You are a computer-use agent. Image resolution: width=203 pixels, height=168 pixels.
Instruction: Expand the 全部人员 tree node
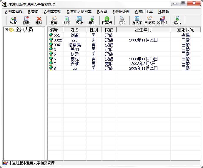[x=6, y=30]
